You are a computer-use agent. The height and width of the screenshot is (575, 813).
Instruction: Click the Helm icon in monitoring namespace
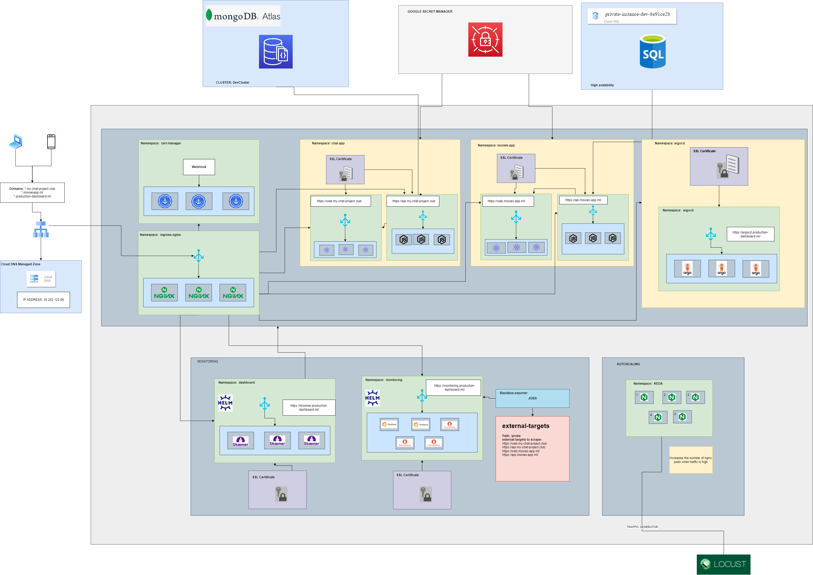[373, 398]
